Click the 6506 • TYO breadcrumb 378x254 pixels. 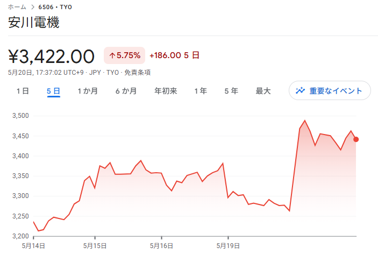(55, 7)
